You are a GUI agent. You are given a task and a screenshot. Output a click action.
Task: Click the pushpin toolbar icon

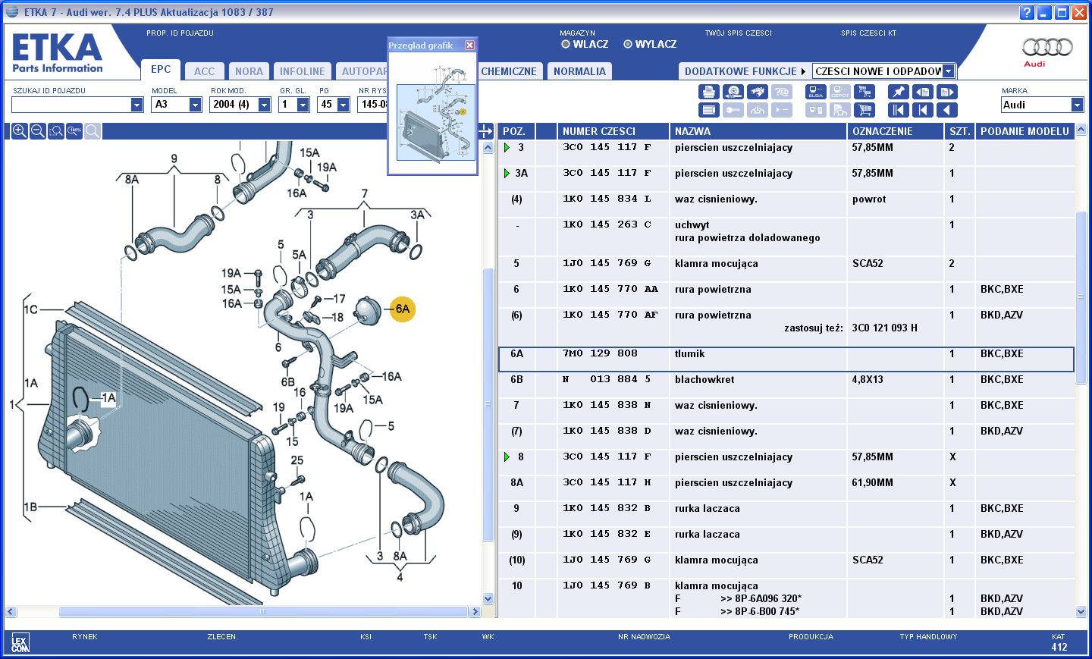tap(898, 92)
